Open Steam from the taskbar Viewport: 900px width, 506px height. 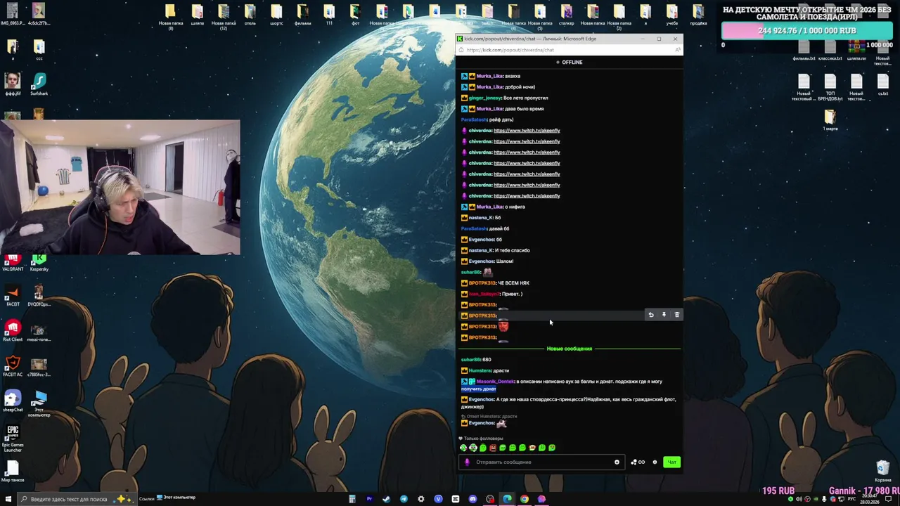(386, 499)
